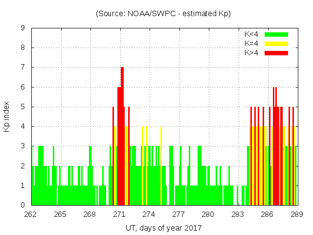Click the 271 tick label on x-axis
The image size is (313, 235).
click(x=119, y=214)
